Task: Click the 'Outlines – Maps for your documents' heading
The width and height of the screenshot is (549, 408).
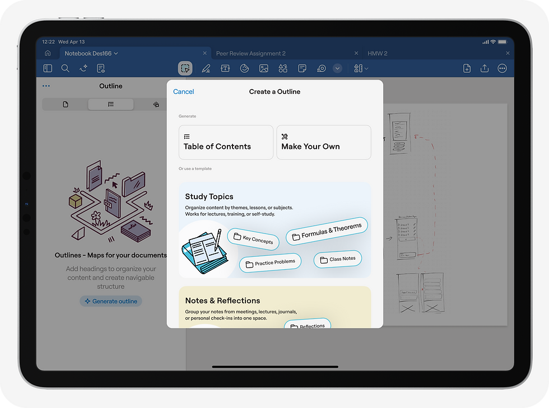Action: tap(111, 255)
